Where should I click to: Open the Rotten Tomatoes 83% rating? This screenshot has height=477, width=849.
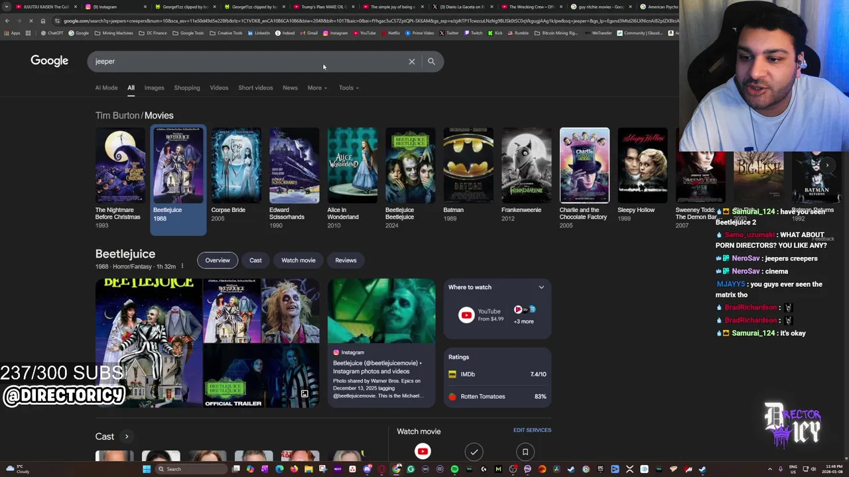click(497, 396)
